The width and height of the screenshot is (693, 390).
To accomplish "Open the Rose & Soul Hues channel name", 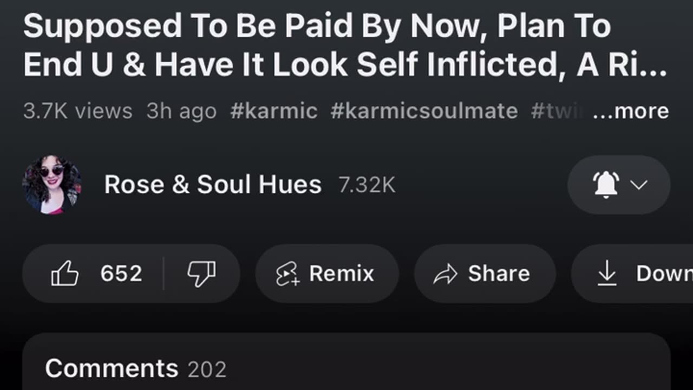I will coord(213,185).
